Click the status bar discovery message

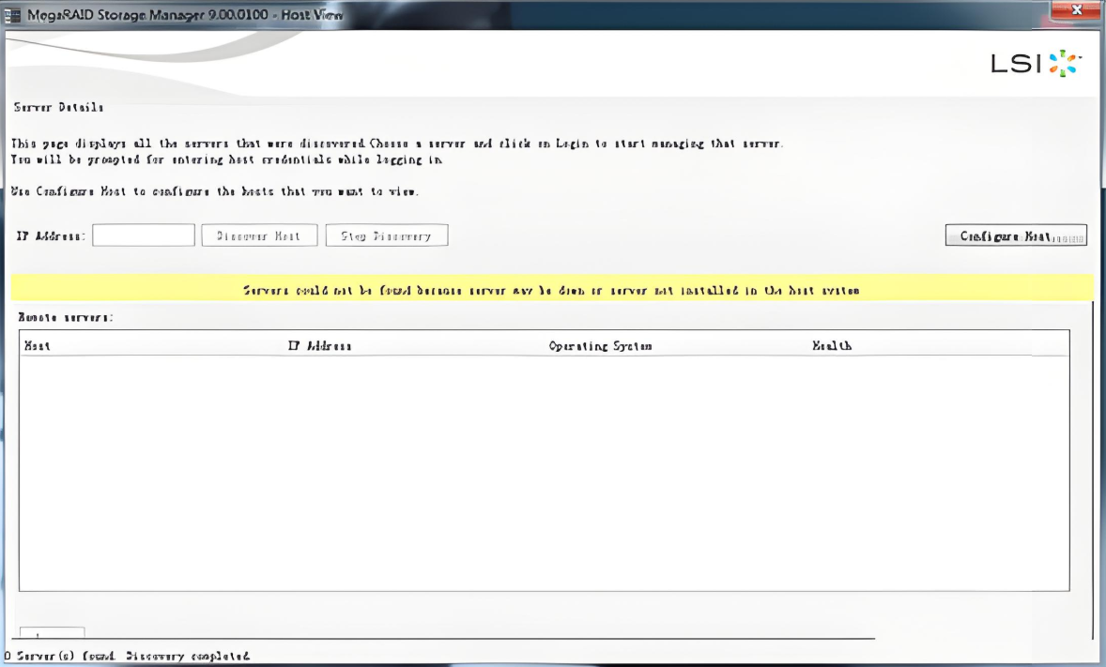coord(127,656)
